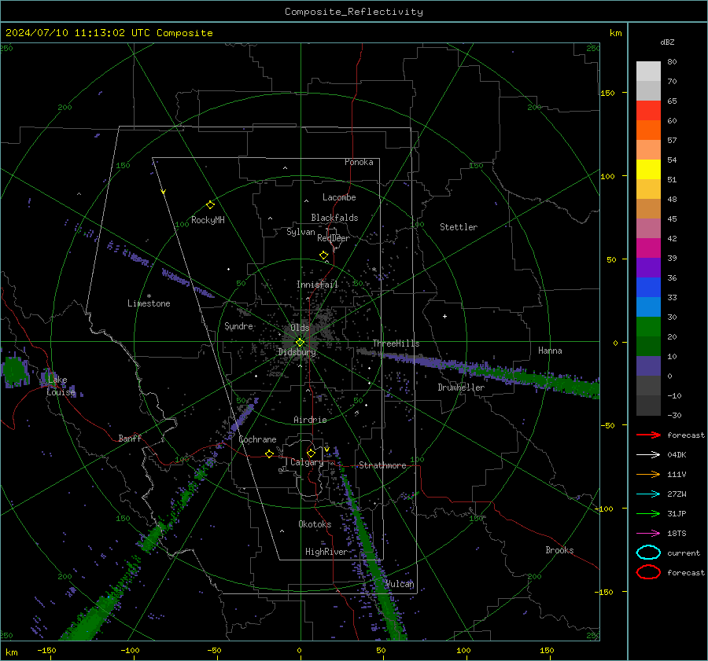Click the HighRiver town label
This screenshot has width=708, height=661.
coord(326,552)
